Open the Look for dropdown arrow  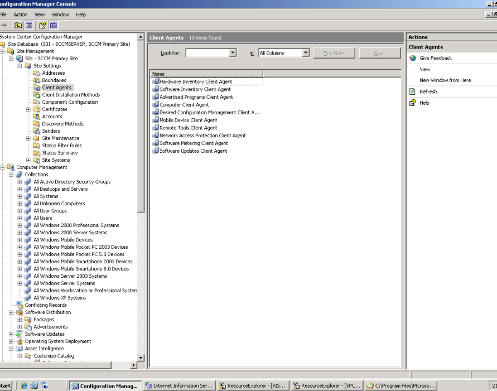coord(233,52)
